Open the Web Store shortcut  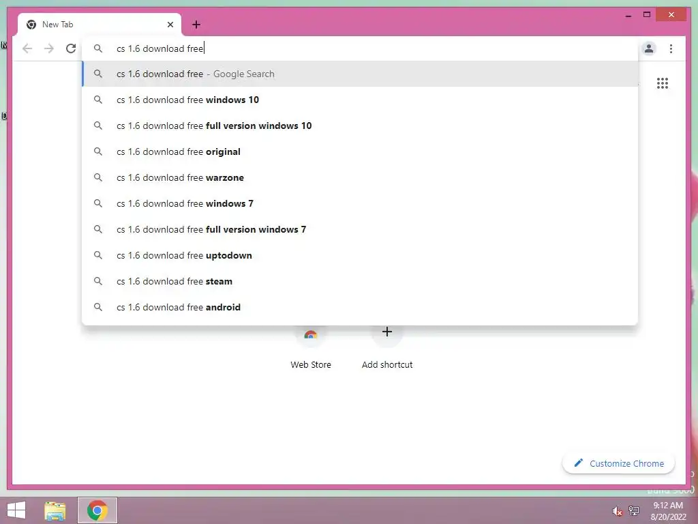click(x=311, y=347)
